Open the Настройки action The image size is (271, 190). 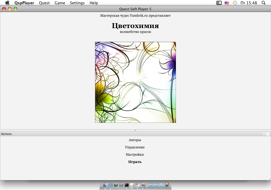[135, 155]
